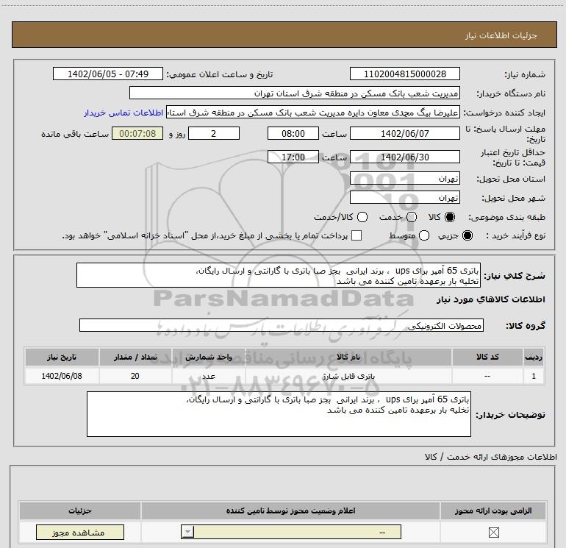Click the quantity cell showing 20

[135, 376]
